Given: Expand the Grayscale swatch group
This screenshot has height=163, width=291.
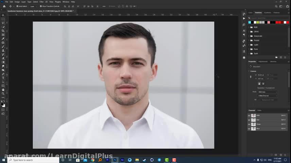Looking at the screenshot, I should (x=250, y=36).
